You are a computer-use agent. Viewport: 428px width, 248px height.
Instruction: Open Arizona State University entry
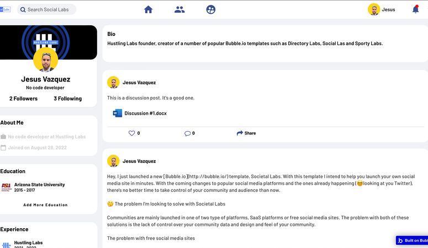40,185
